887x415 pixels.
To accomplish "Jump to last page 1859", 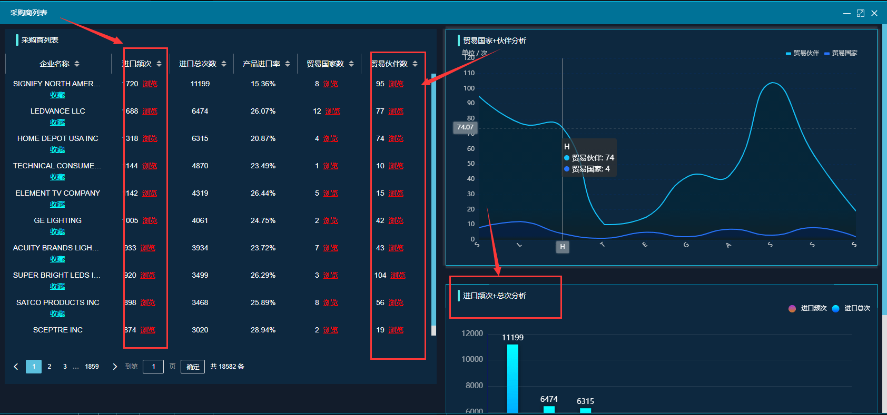I will point(92,367).
